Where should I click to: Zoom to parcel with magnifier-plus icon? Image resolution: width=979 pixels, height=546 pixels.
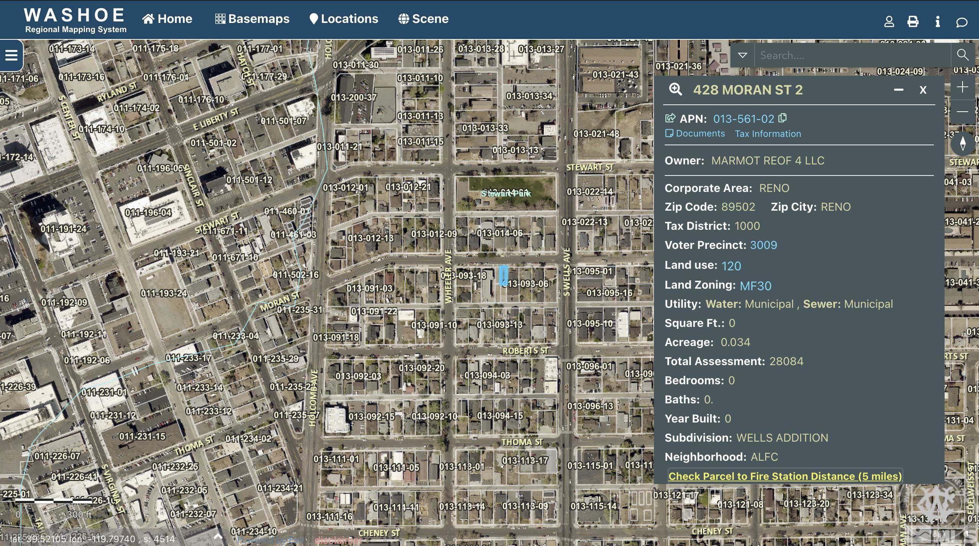tap(675, 90)
